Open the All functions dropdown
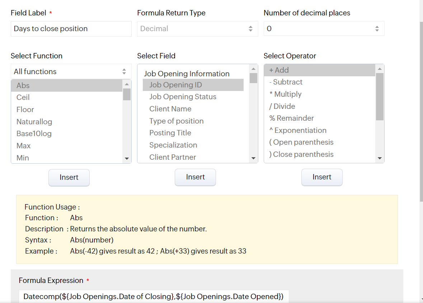This screenshot has width=423, height=303. (71, 72)
